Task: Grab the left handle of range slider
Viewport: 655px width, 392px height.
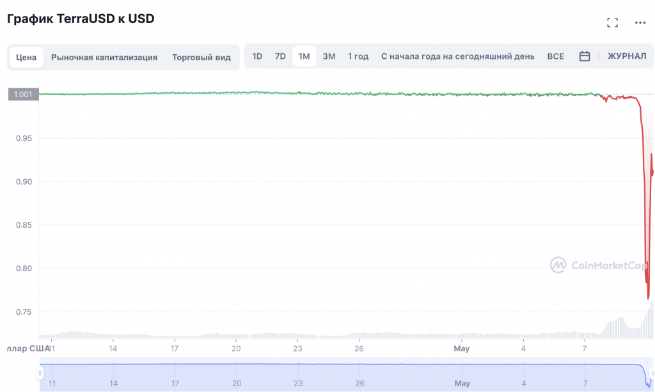Action: tap(40, 373)
